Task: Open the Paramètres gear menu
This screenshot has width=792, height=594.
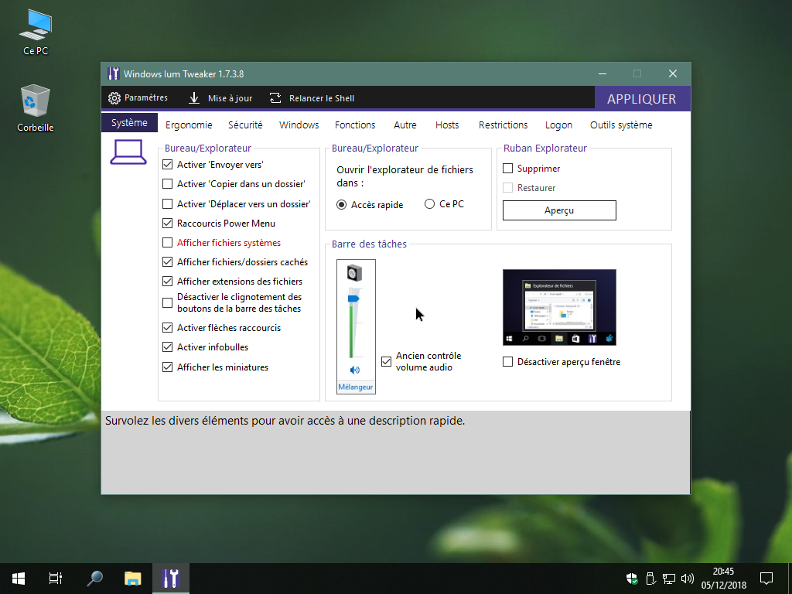Action: (x=138, y=98)
